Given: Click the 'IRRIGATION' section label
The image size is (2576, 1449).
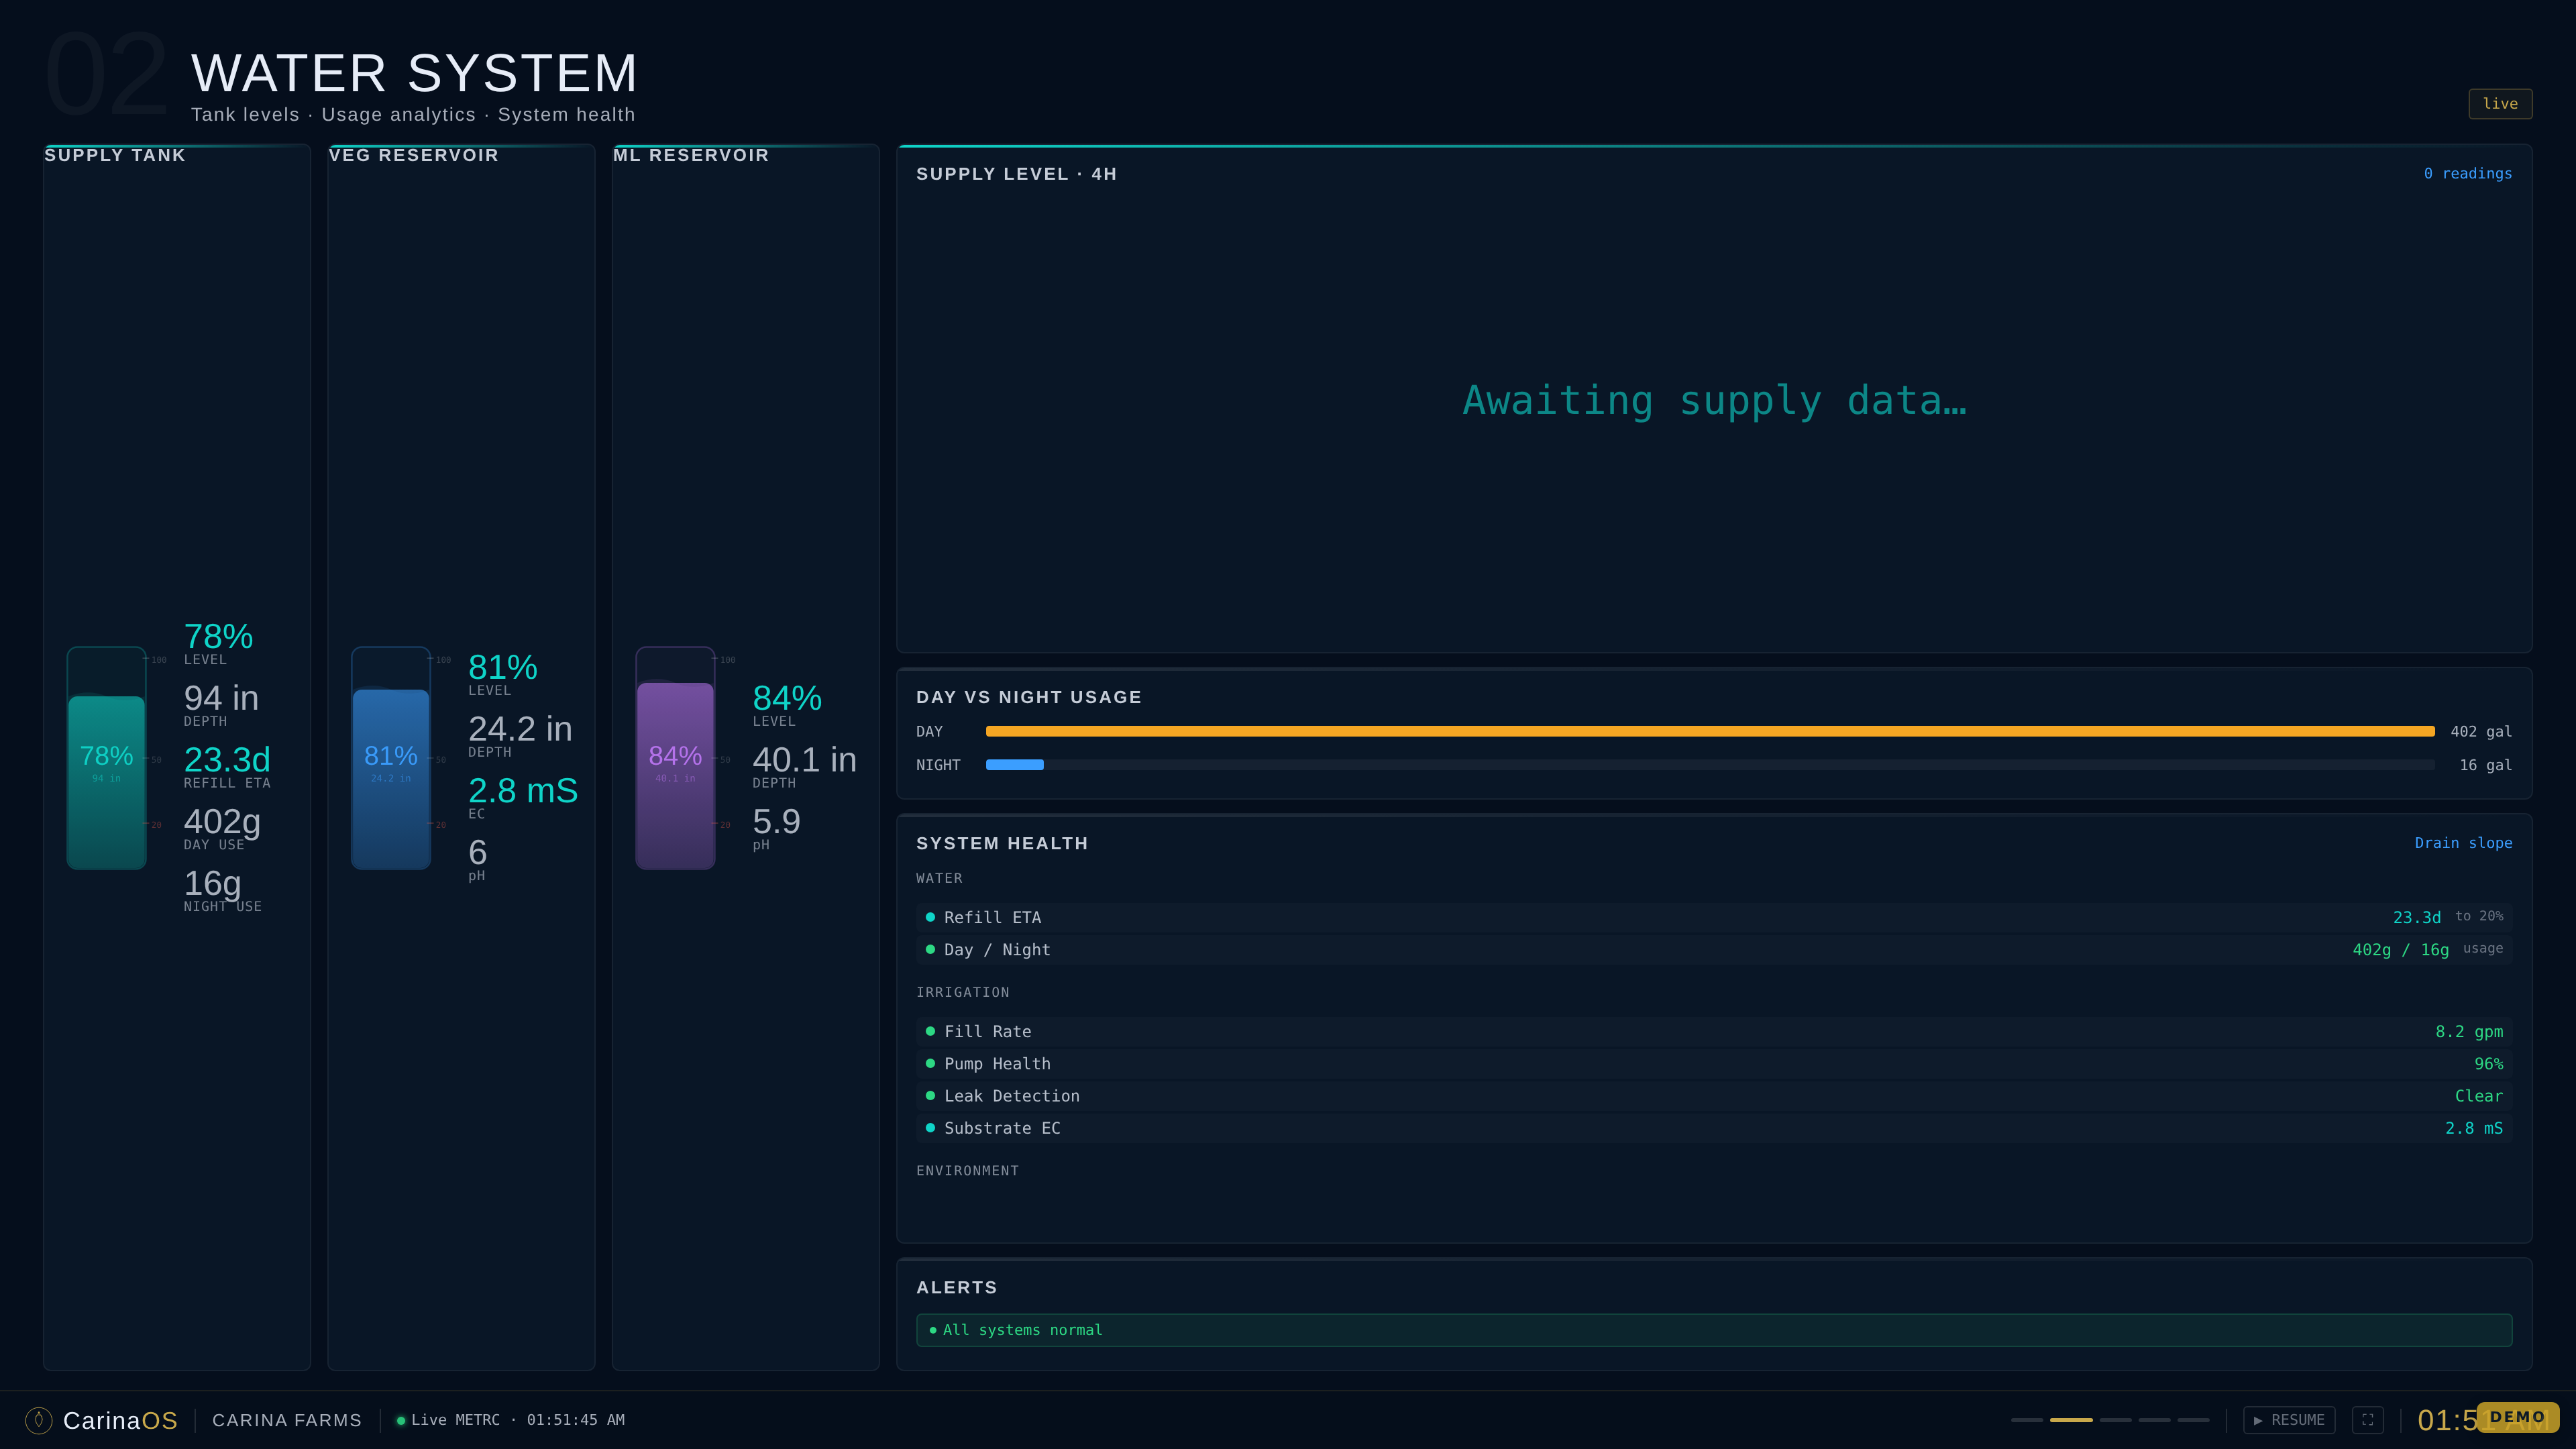Looking at the screenshot, I should pyautogui.click(x=962, y=992).
